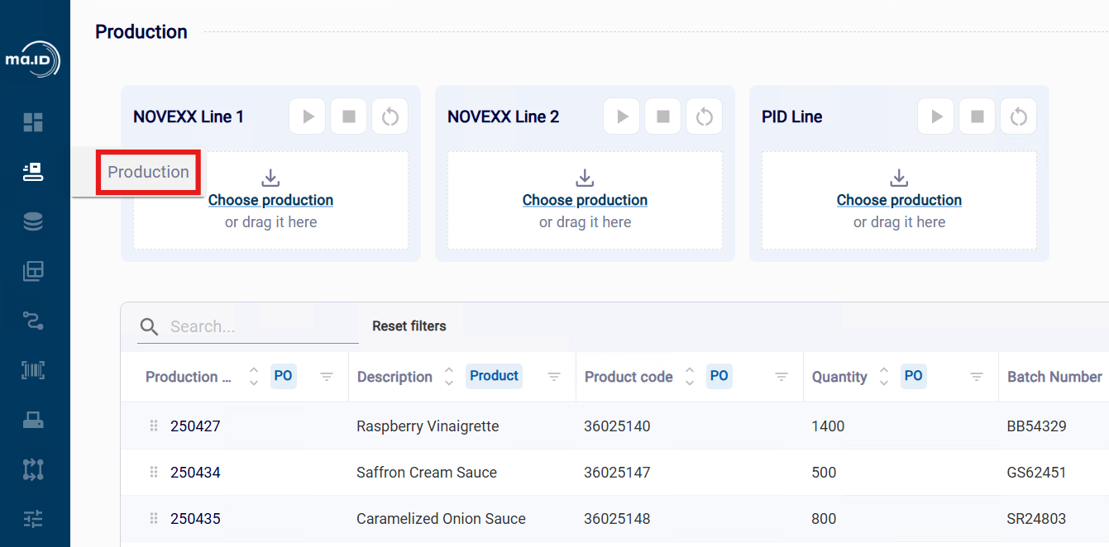
Task: Sort by Production column arrows
Action: pos(254,377)
